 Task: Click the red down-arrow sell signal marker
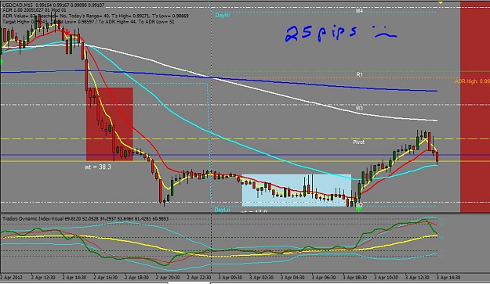[67, 33]
